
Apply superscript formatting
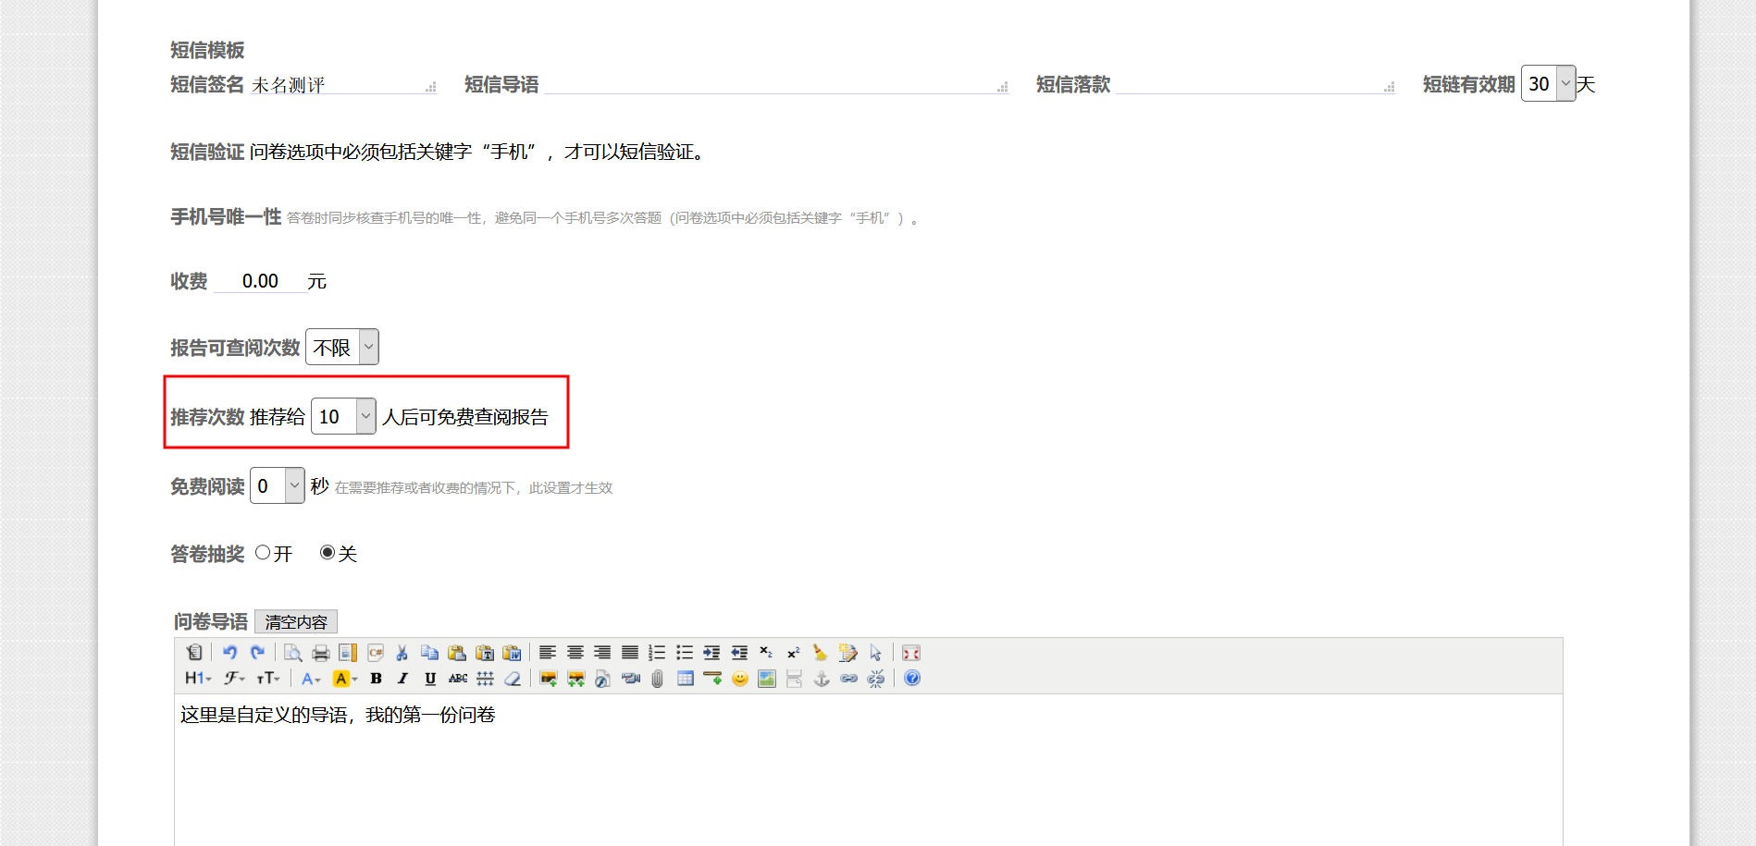(794, 653)
